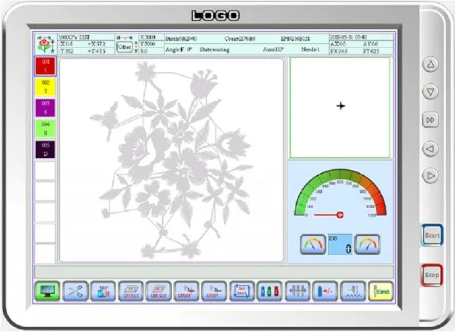Toggle the yellow Emb mode button
455x332 pixels.
[381, 291]
